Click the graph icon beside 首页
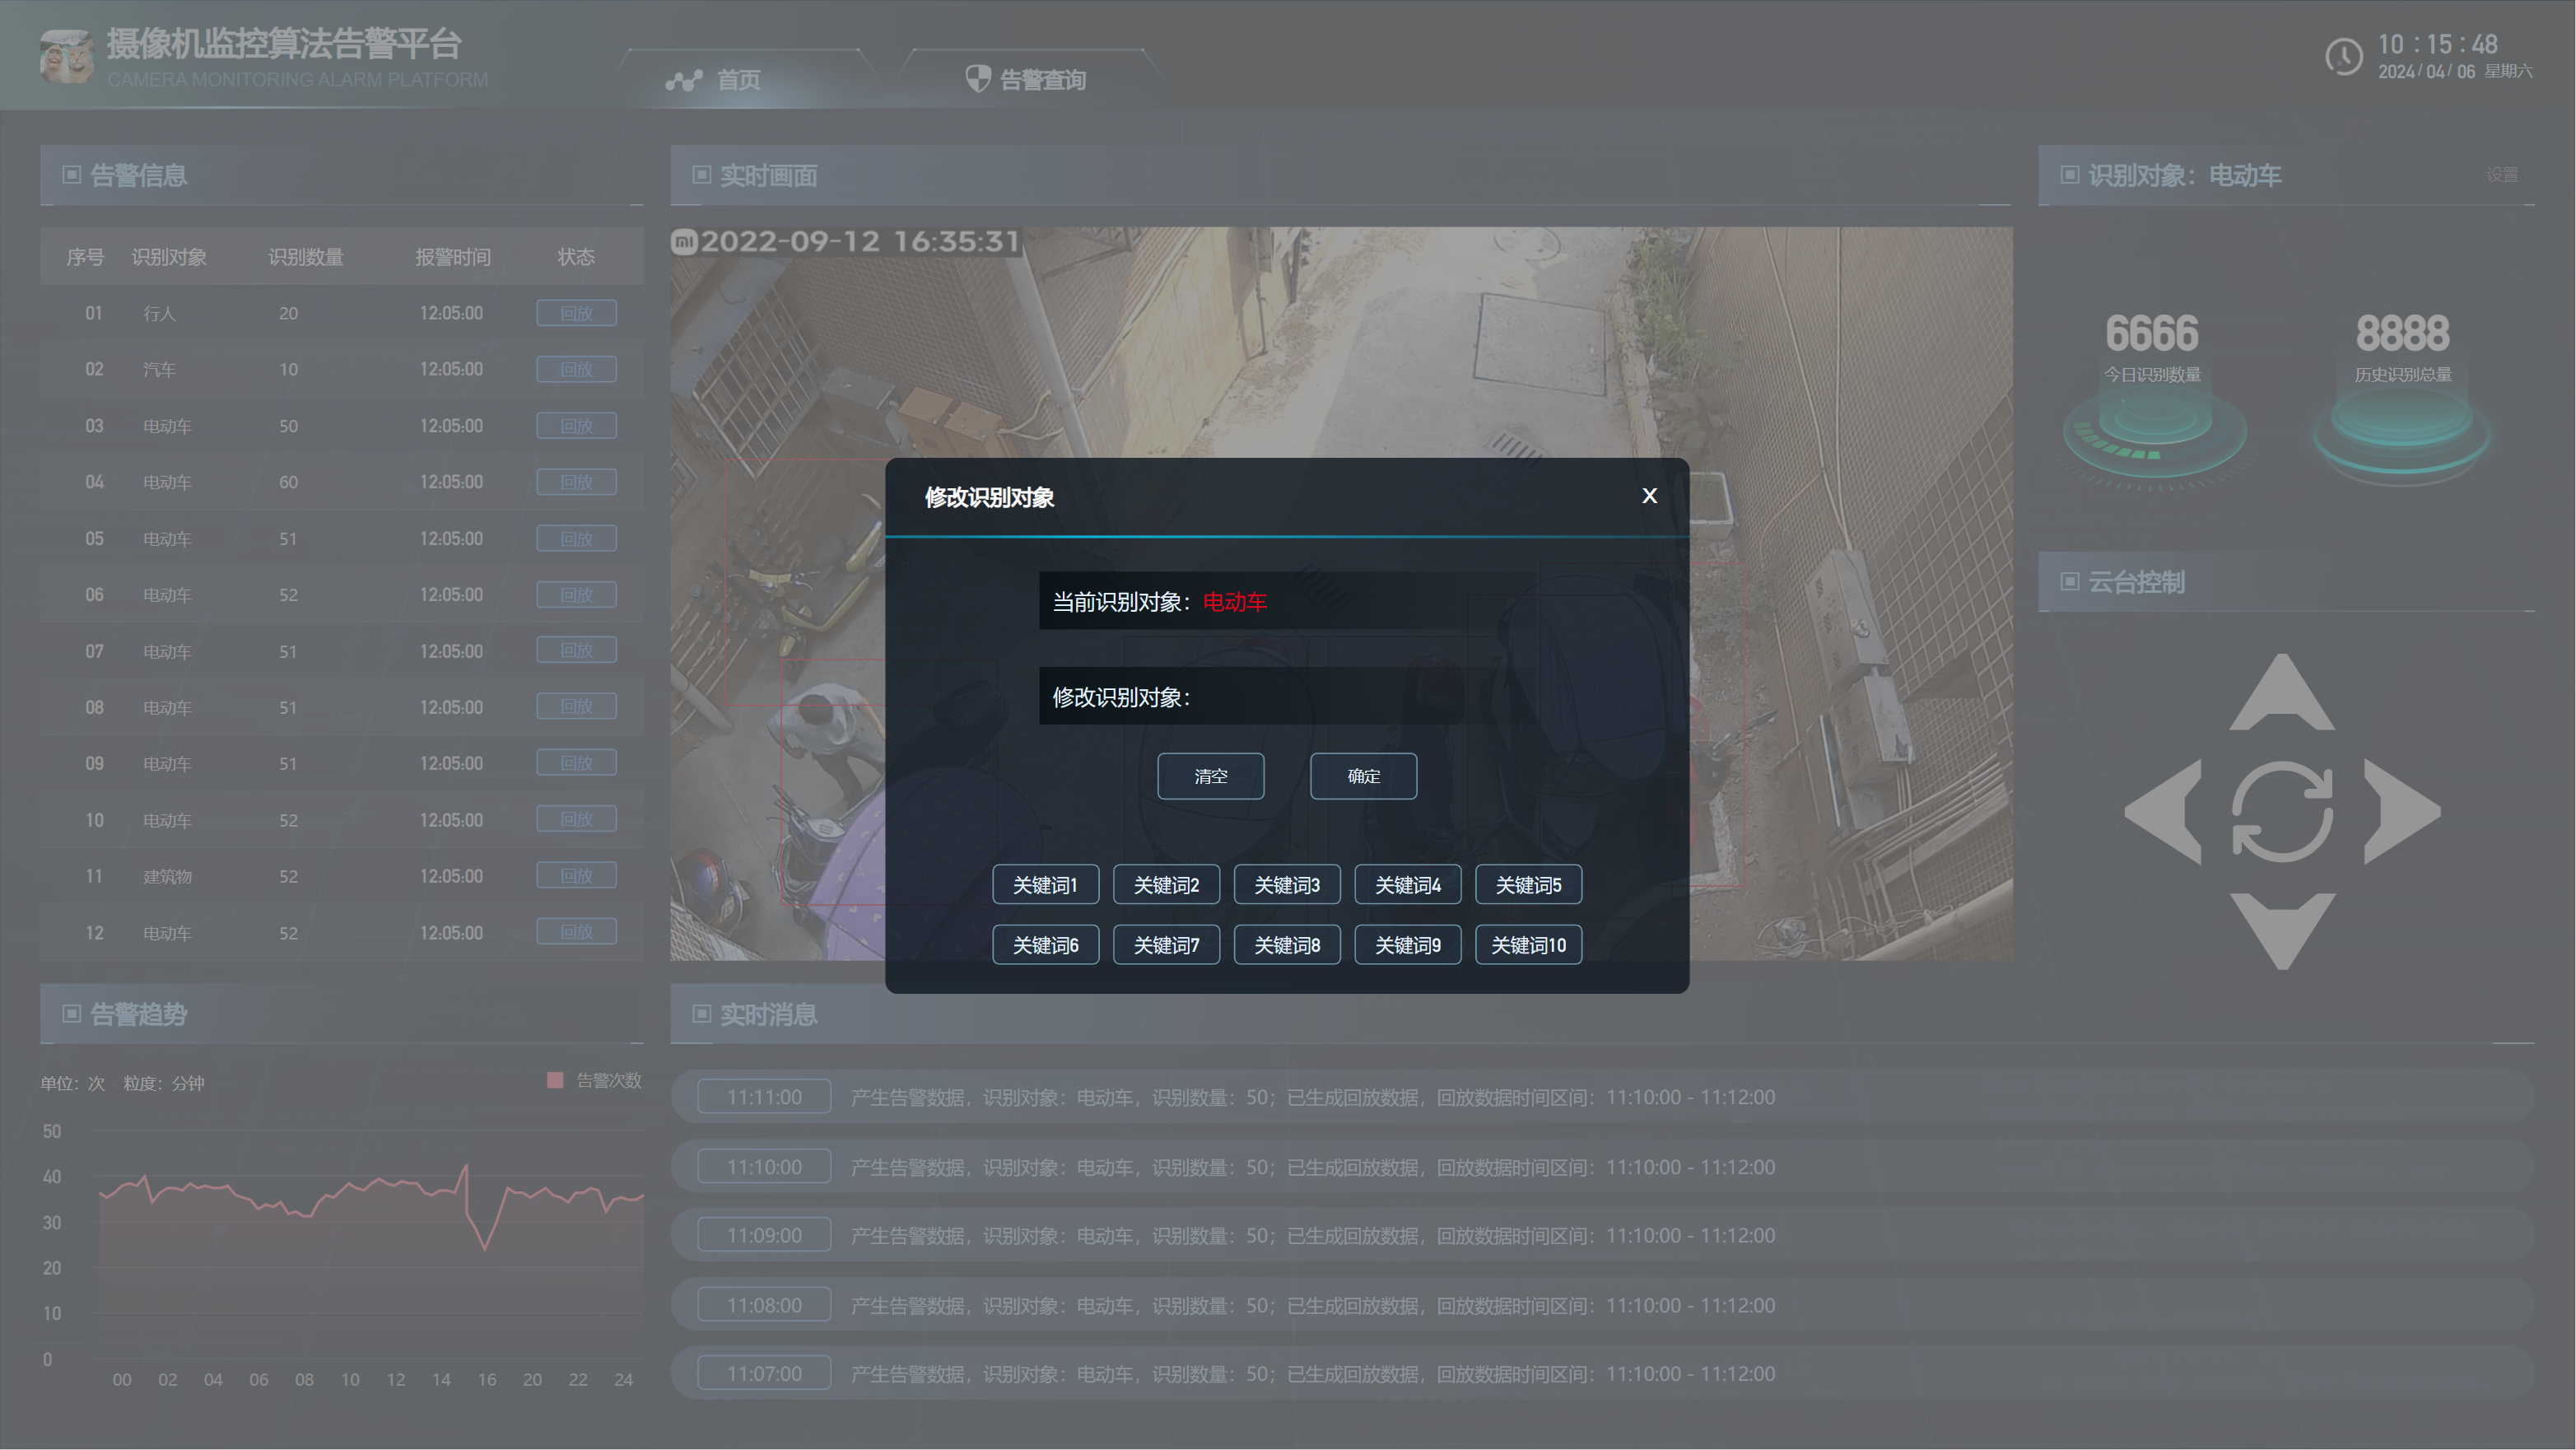2576x1450 pixels. click(684, 80)
